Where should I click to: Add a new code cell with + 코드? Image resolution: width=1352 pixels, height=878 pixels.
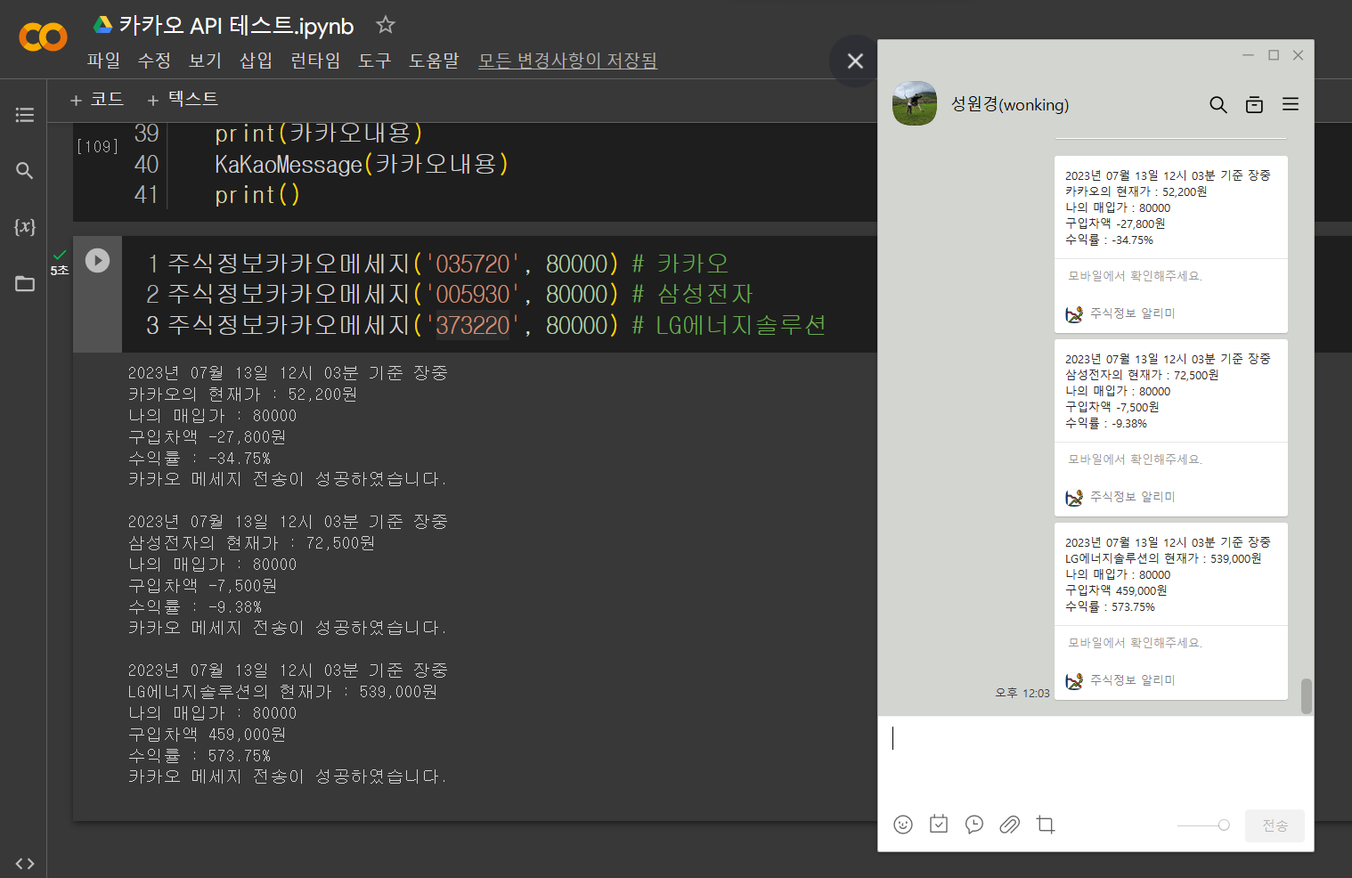pos(97,100)
